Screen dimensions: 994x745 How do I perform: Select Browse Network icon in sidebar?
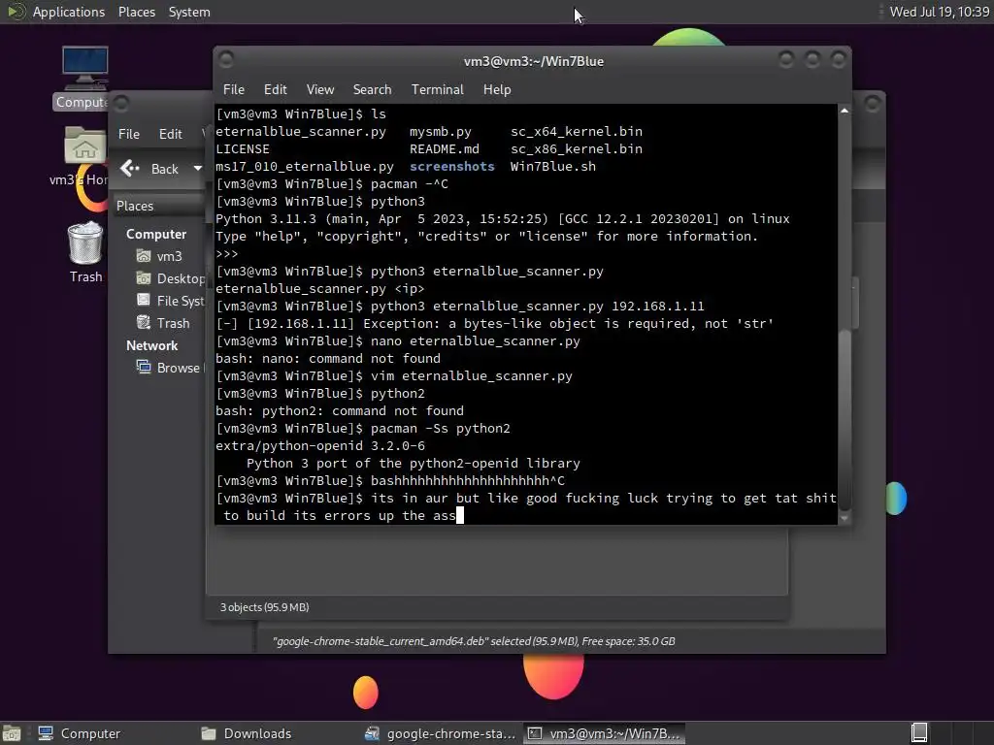click(144, 367)
